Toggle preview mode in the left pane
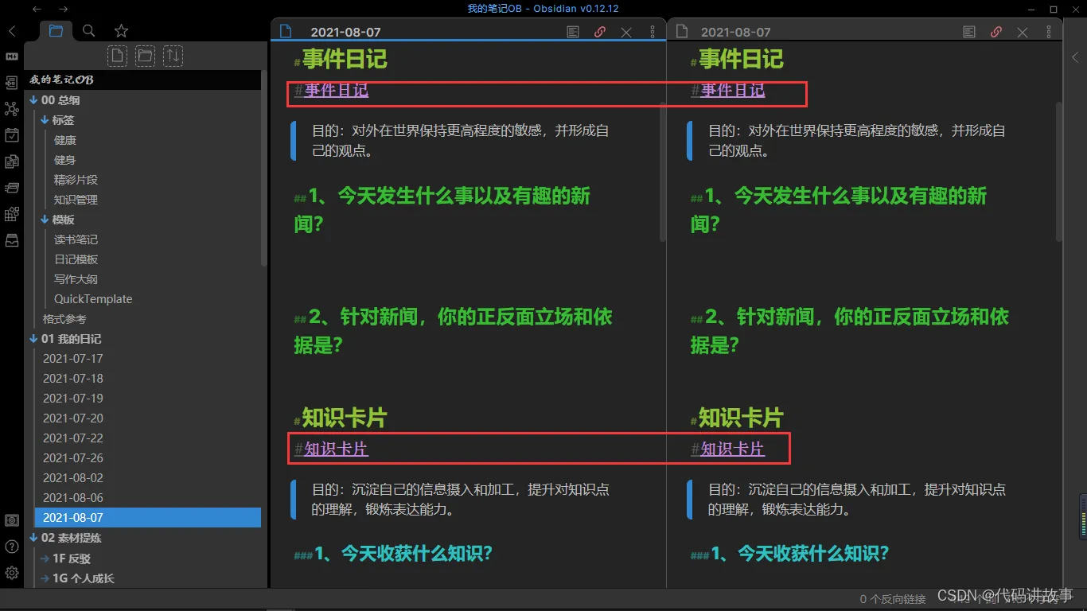The height and width of the screenshot is (611, 1087). (573, 32)
